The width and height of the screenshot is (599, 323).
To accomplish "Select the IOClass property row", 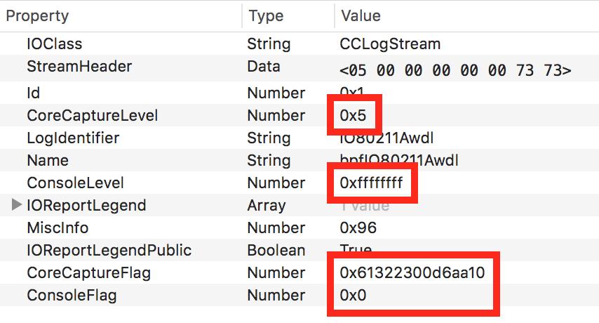I will pyautogui.click(x=54, y=44).
